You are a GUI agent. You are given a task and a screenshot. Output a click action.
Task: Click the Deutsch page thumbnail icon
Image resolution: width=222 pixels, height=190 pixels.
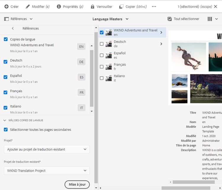click(109, 44)
